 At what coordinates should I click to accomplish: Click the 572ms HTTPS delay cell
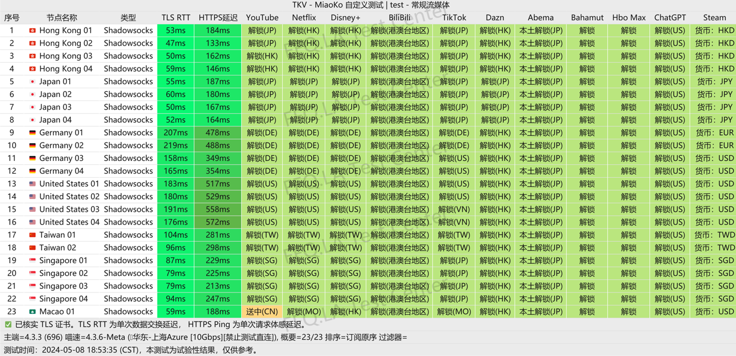pyautogui.click(x=218, y=222)
